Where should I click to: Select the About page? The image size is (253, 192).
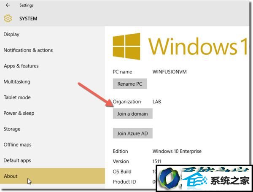[52, 176]
